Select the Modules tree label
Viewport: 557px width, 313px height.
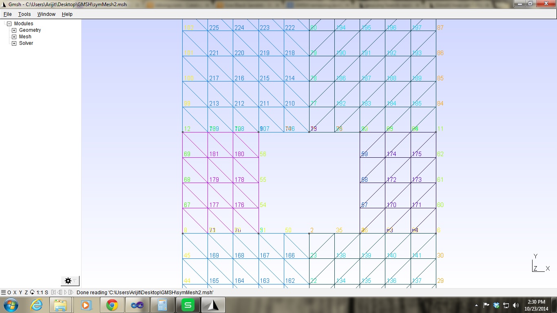(24, 24)
